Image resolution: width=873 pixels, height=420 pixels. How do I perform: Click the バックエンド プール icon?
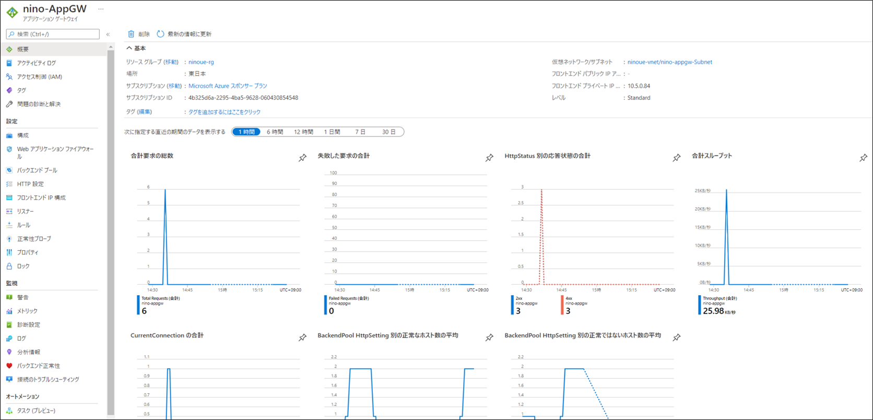9,170
